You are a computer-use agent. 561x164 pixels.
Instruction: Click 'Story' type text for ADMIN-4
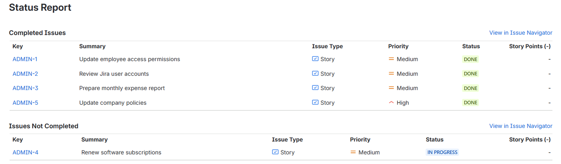287,153
